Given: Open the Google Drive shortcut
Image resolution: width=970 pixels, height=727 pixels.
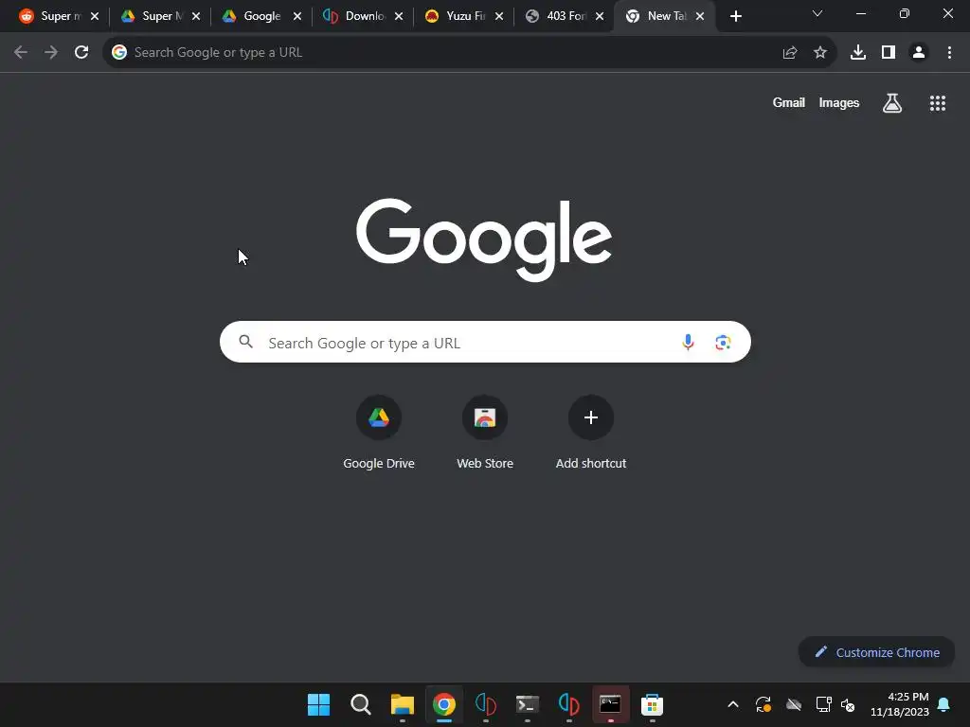Looking at the screenshot, I should click(x=379, y=433).
